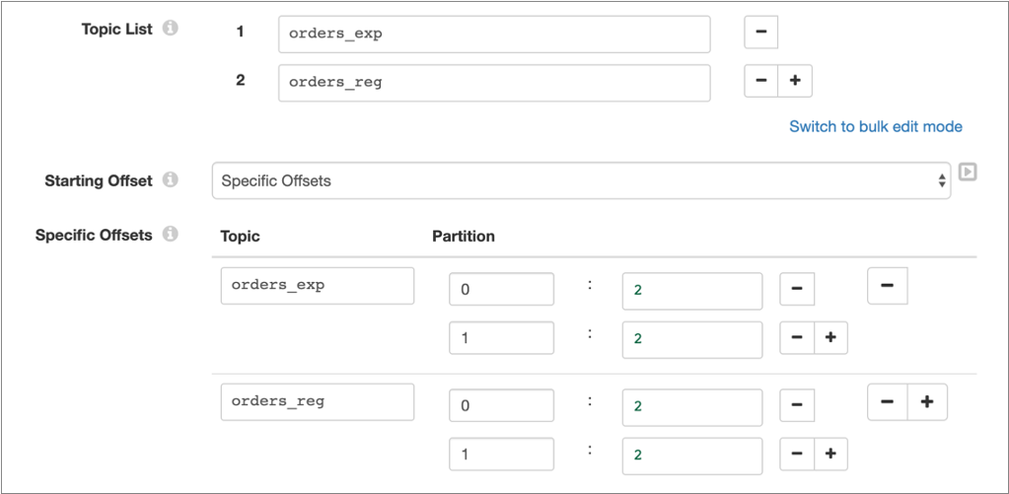Screen dimensions: 1009x494
Task: Click partition number field 1 under orders_reg
Action: tap(501, 455)
